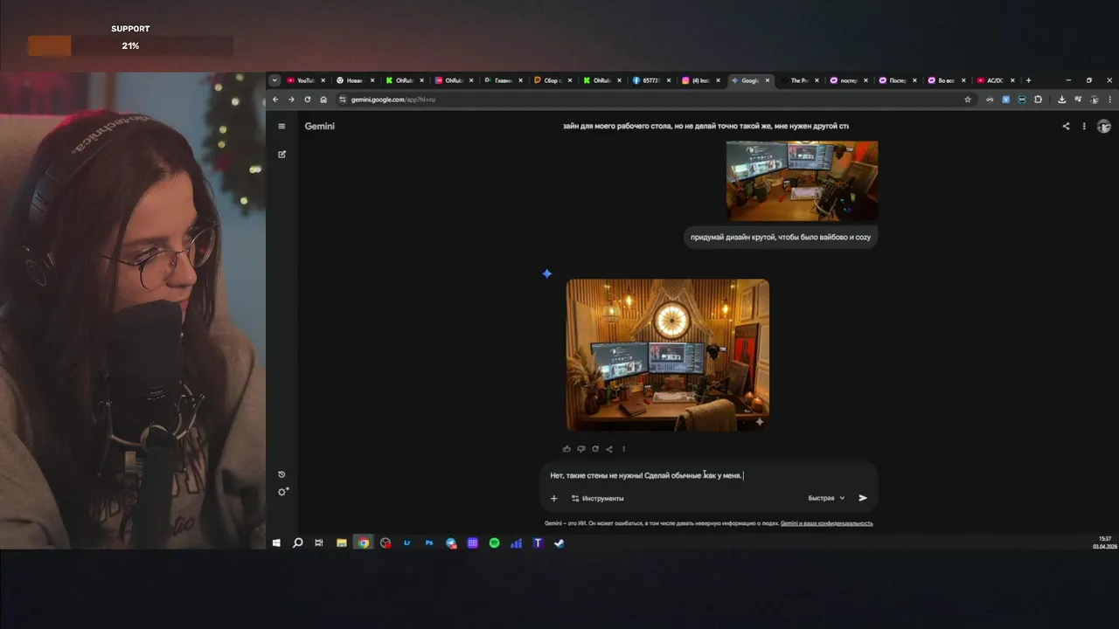Open the generated desk setup image
This screenshot has height=629, width=1119.
coord(668,355)
